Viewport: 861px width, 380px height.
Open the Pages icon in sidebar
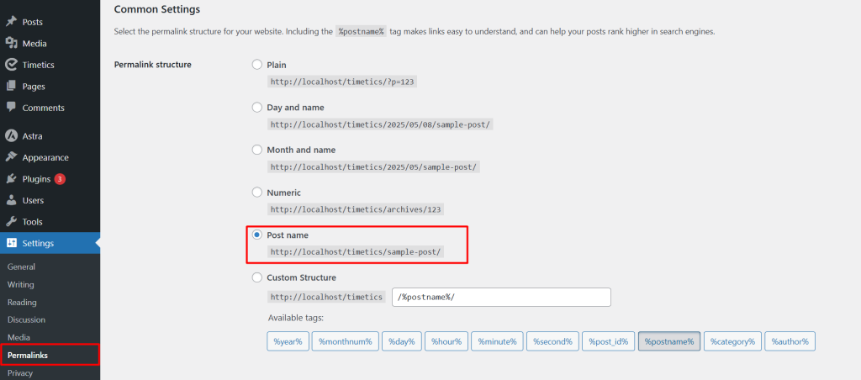click(x=11, y=87)
